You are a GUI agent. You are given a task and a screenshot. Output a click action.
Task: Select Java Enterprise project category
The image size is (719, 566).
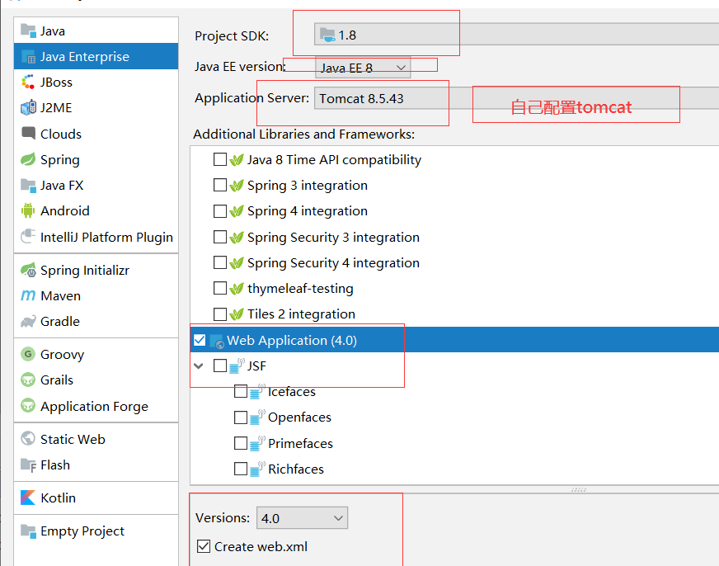coord(96,56)
